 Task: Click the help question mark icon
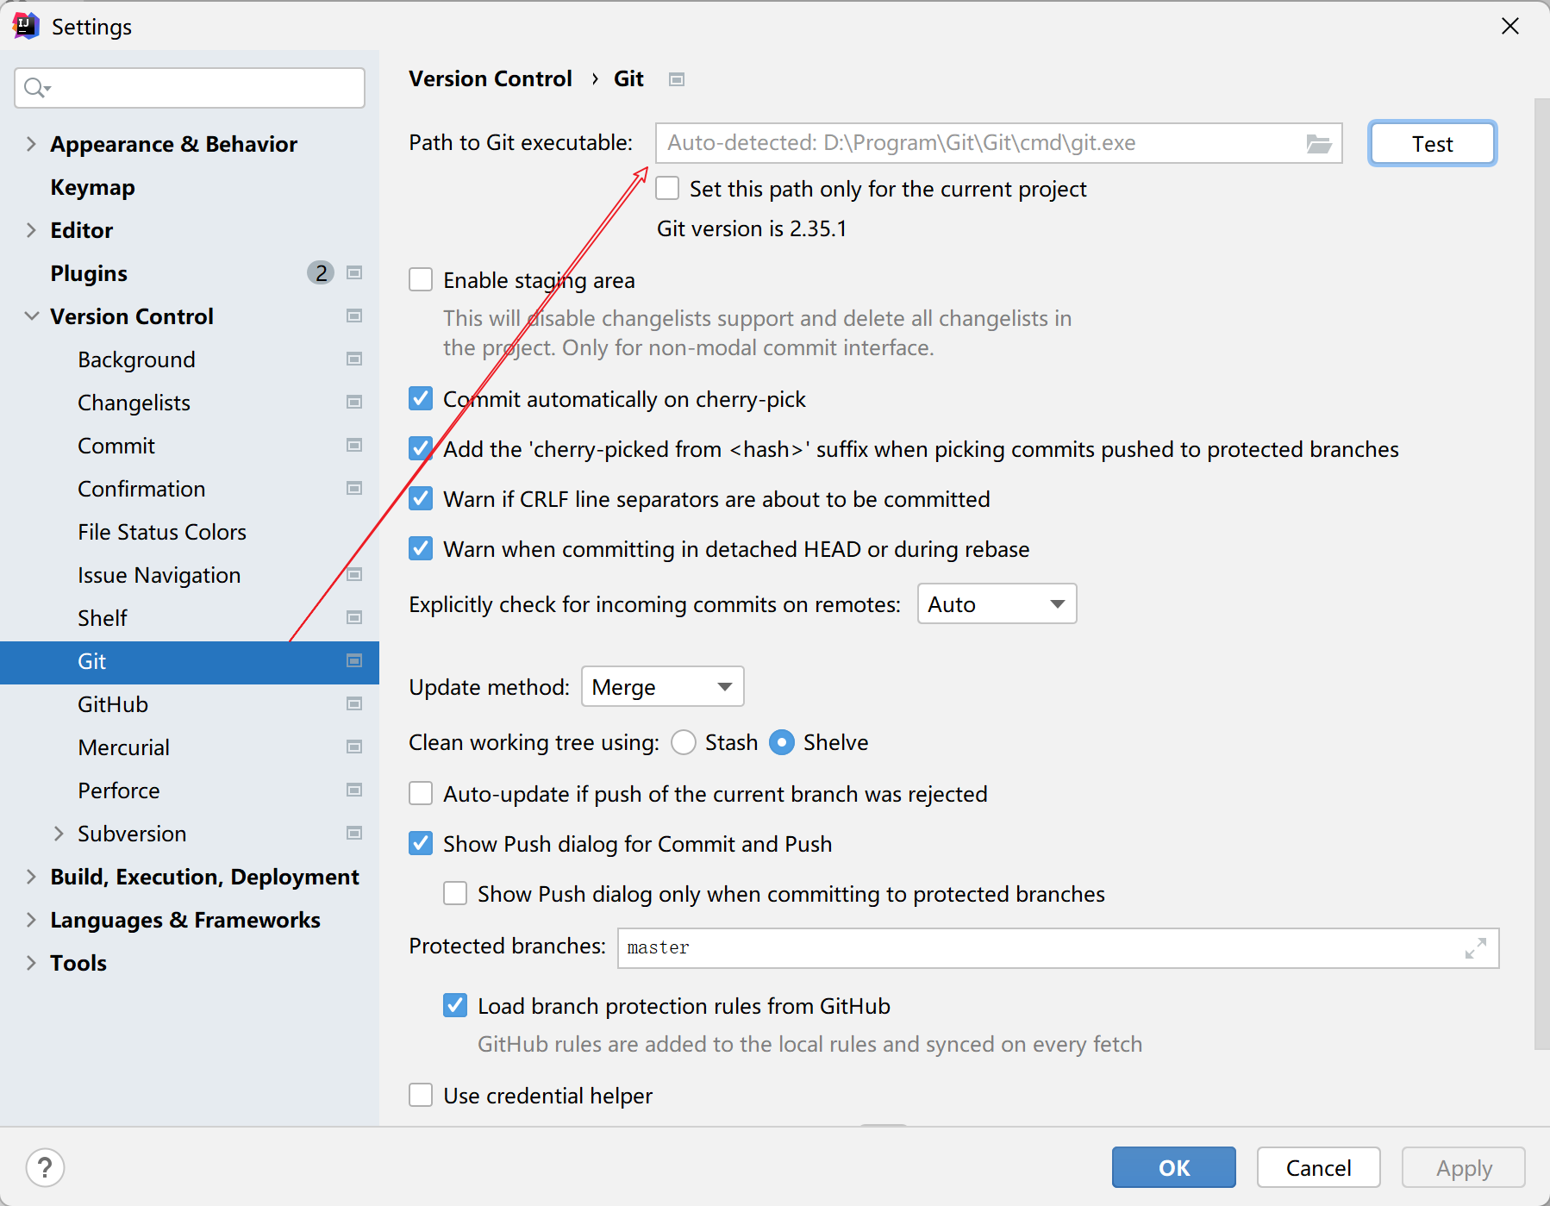point(45,1168)
